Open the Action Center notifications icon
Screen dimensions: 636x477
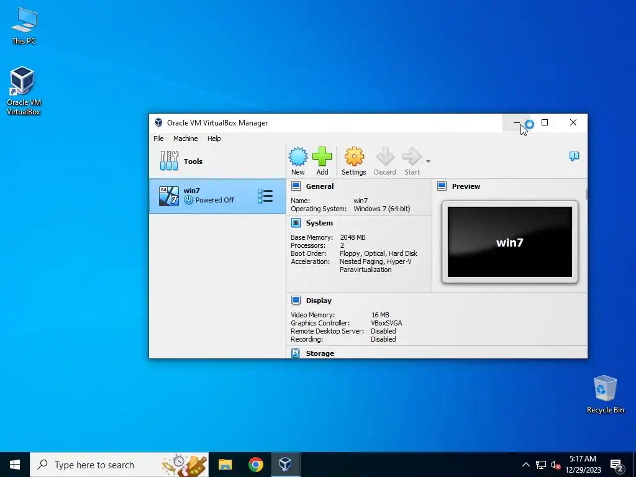click(x=617, y=465)
